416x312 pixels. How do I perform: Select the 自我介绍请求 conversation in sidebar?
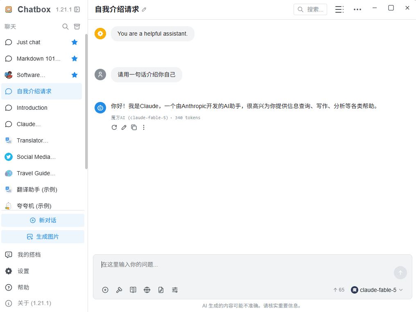(42, 91)
